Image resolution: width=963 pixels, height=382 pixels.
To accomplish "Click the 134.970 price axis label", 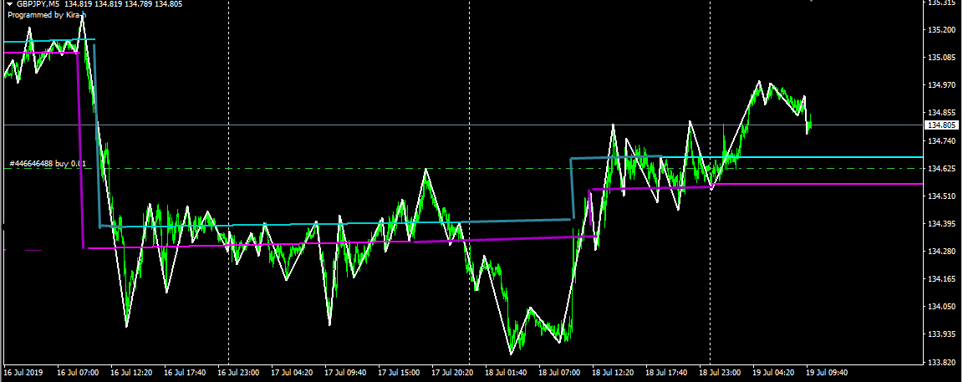I will [942, 85].
